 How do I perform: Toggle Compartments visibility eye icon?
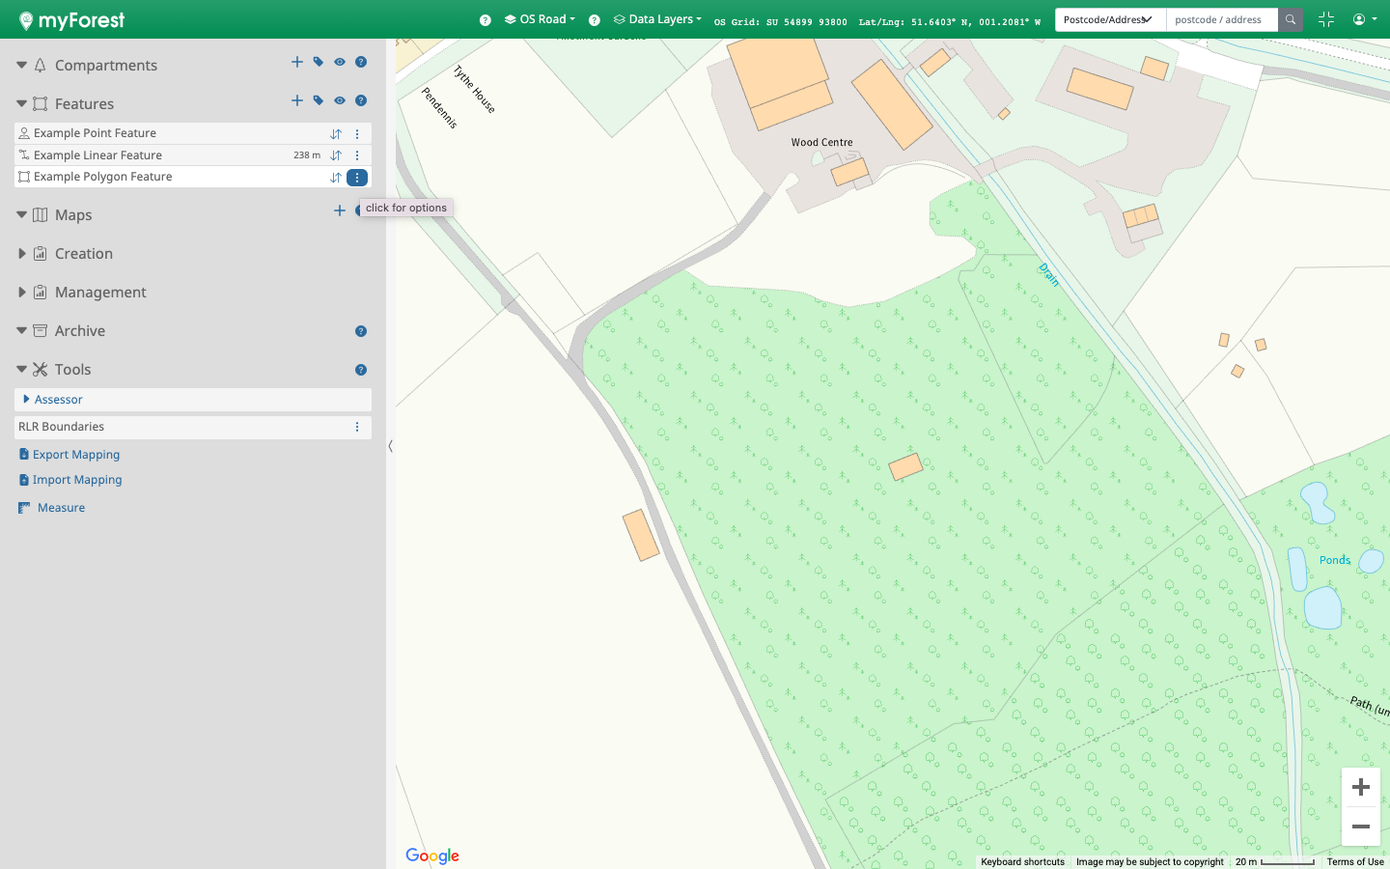[340, 62]
